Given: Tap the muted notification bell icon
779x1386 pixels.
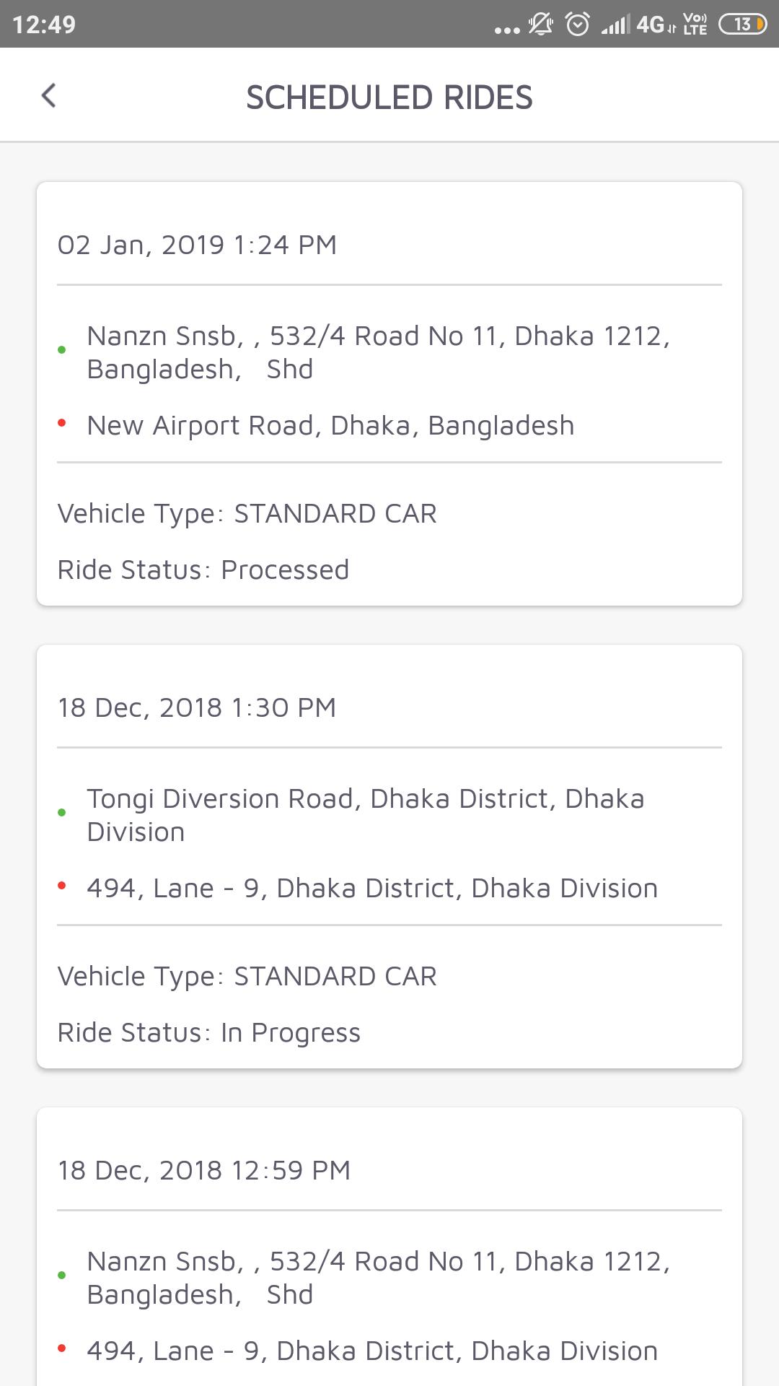Looking at the screenshot, I should pyautogui.click(x=540, y=25).
